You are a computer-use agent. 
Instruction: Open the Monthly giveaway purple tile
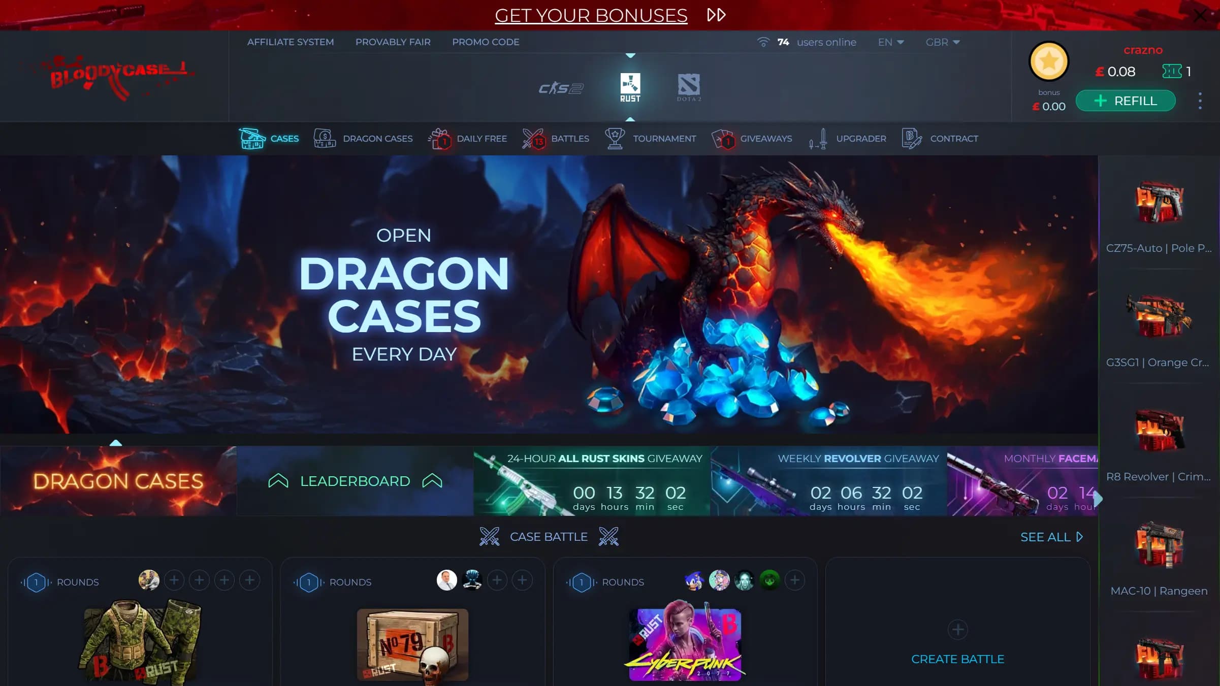click(1022, 481)
